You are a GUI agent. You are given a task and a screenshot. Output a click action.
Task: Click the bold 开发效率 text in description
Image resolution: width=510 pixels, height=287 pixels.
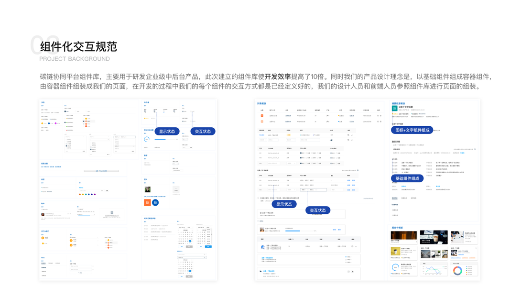click(x=277, y=77)
